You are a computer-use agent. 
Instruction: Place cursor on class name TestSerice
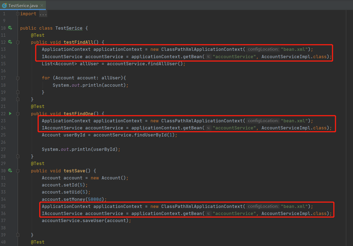click(x=69, y=28)
